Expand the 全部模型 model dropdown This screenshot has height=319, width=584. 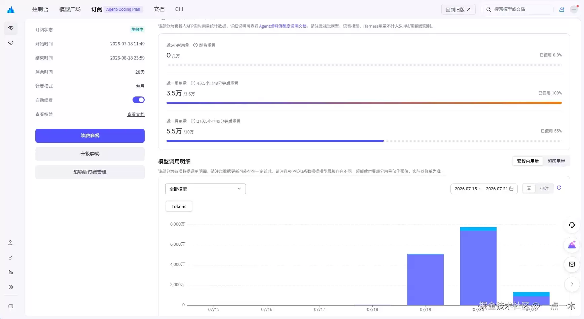pos(206,189)
